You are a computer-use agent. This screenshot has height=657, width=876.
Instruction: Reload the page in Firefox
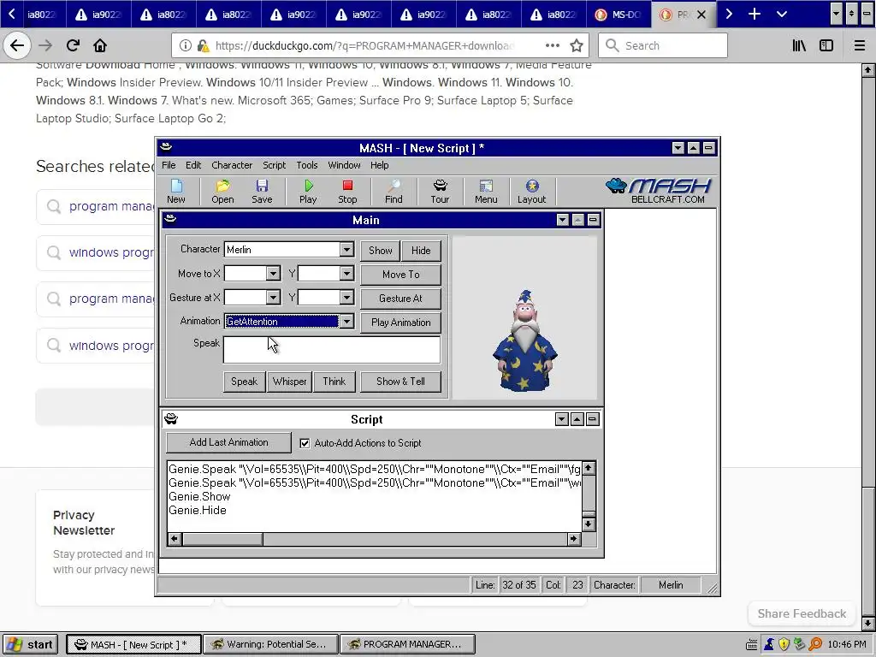[74, 45]
